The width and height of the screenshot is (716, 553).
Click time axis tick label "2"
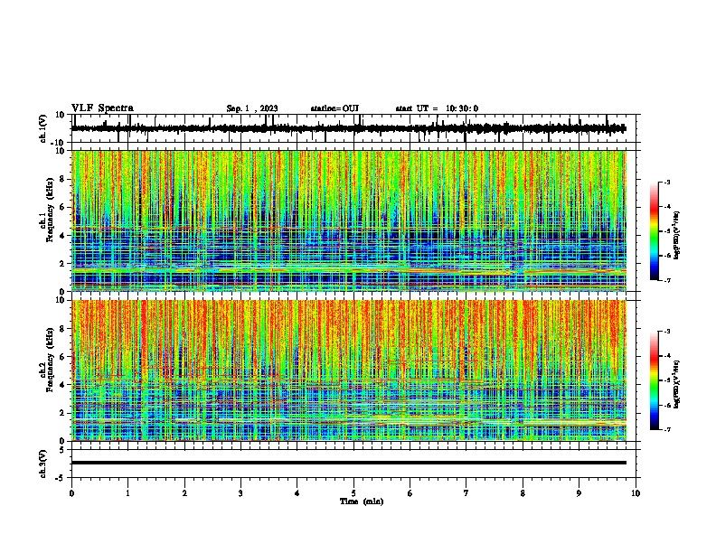[184, 493]
